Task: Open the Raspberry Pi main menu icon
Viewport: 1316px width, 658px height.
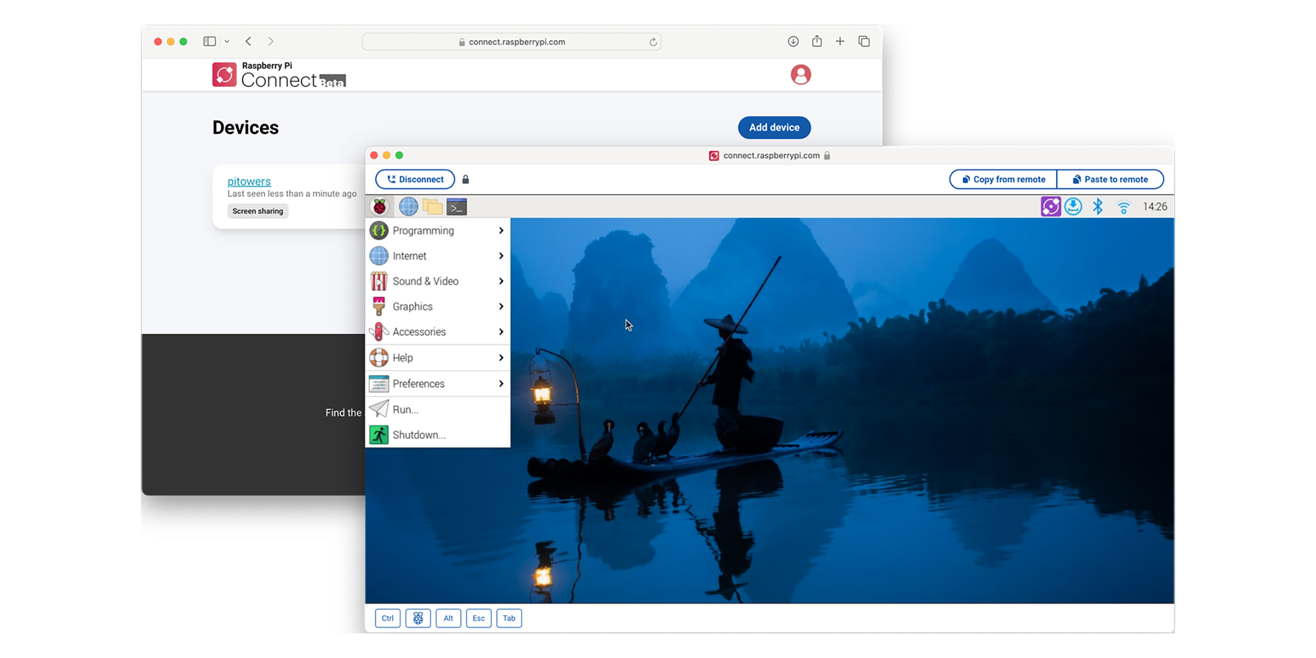Action: (379, 206)
